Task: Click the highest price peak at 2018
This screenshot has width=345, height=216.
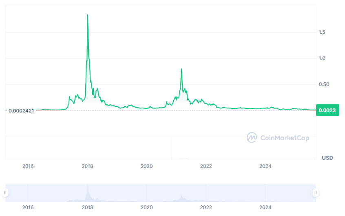Action: coord(88,15)
